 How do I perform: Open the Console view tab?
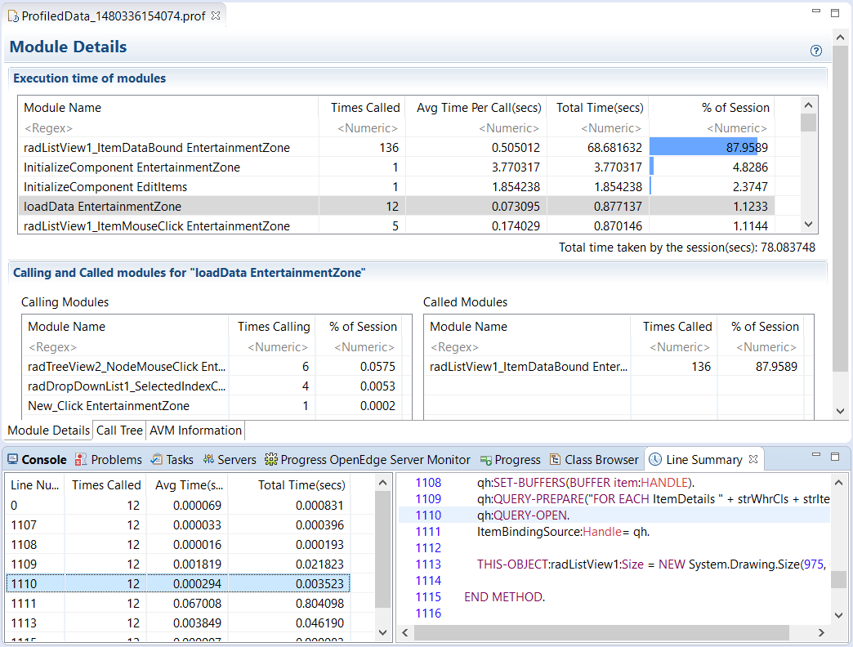tap(38, 460)
